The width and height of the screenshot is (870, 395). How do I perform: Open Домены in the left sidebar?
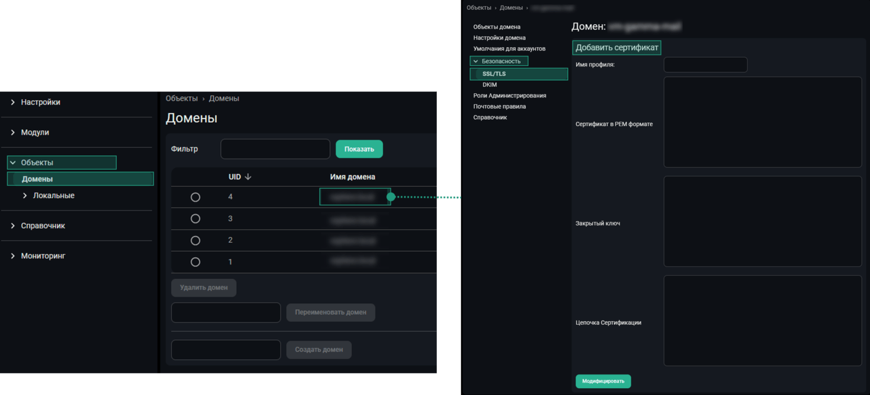[x=37, y=179]
